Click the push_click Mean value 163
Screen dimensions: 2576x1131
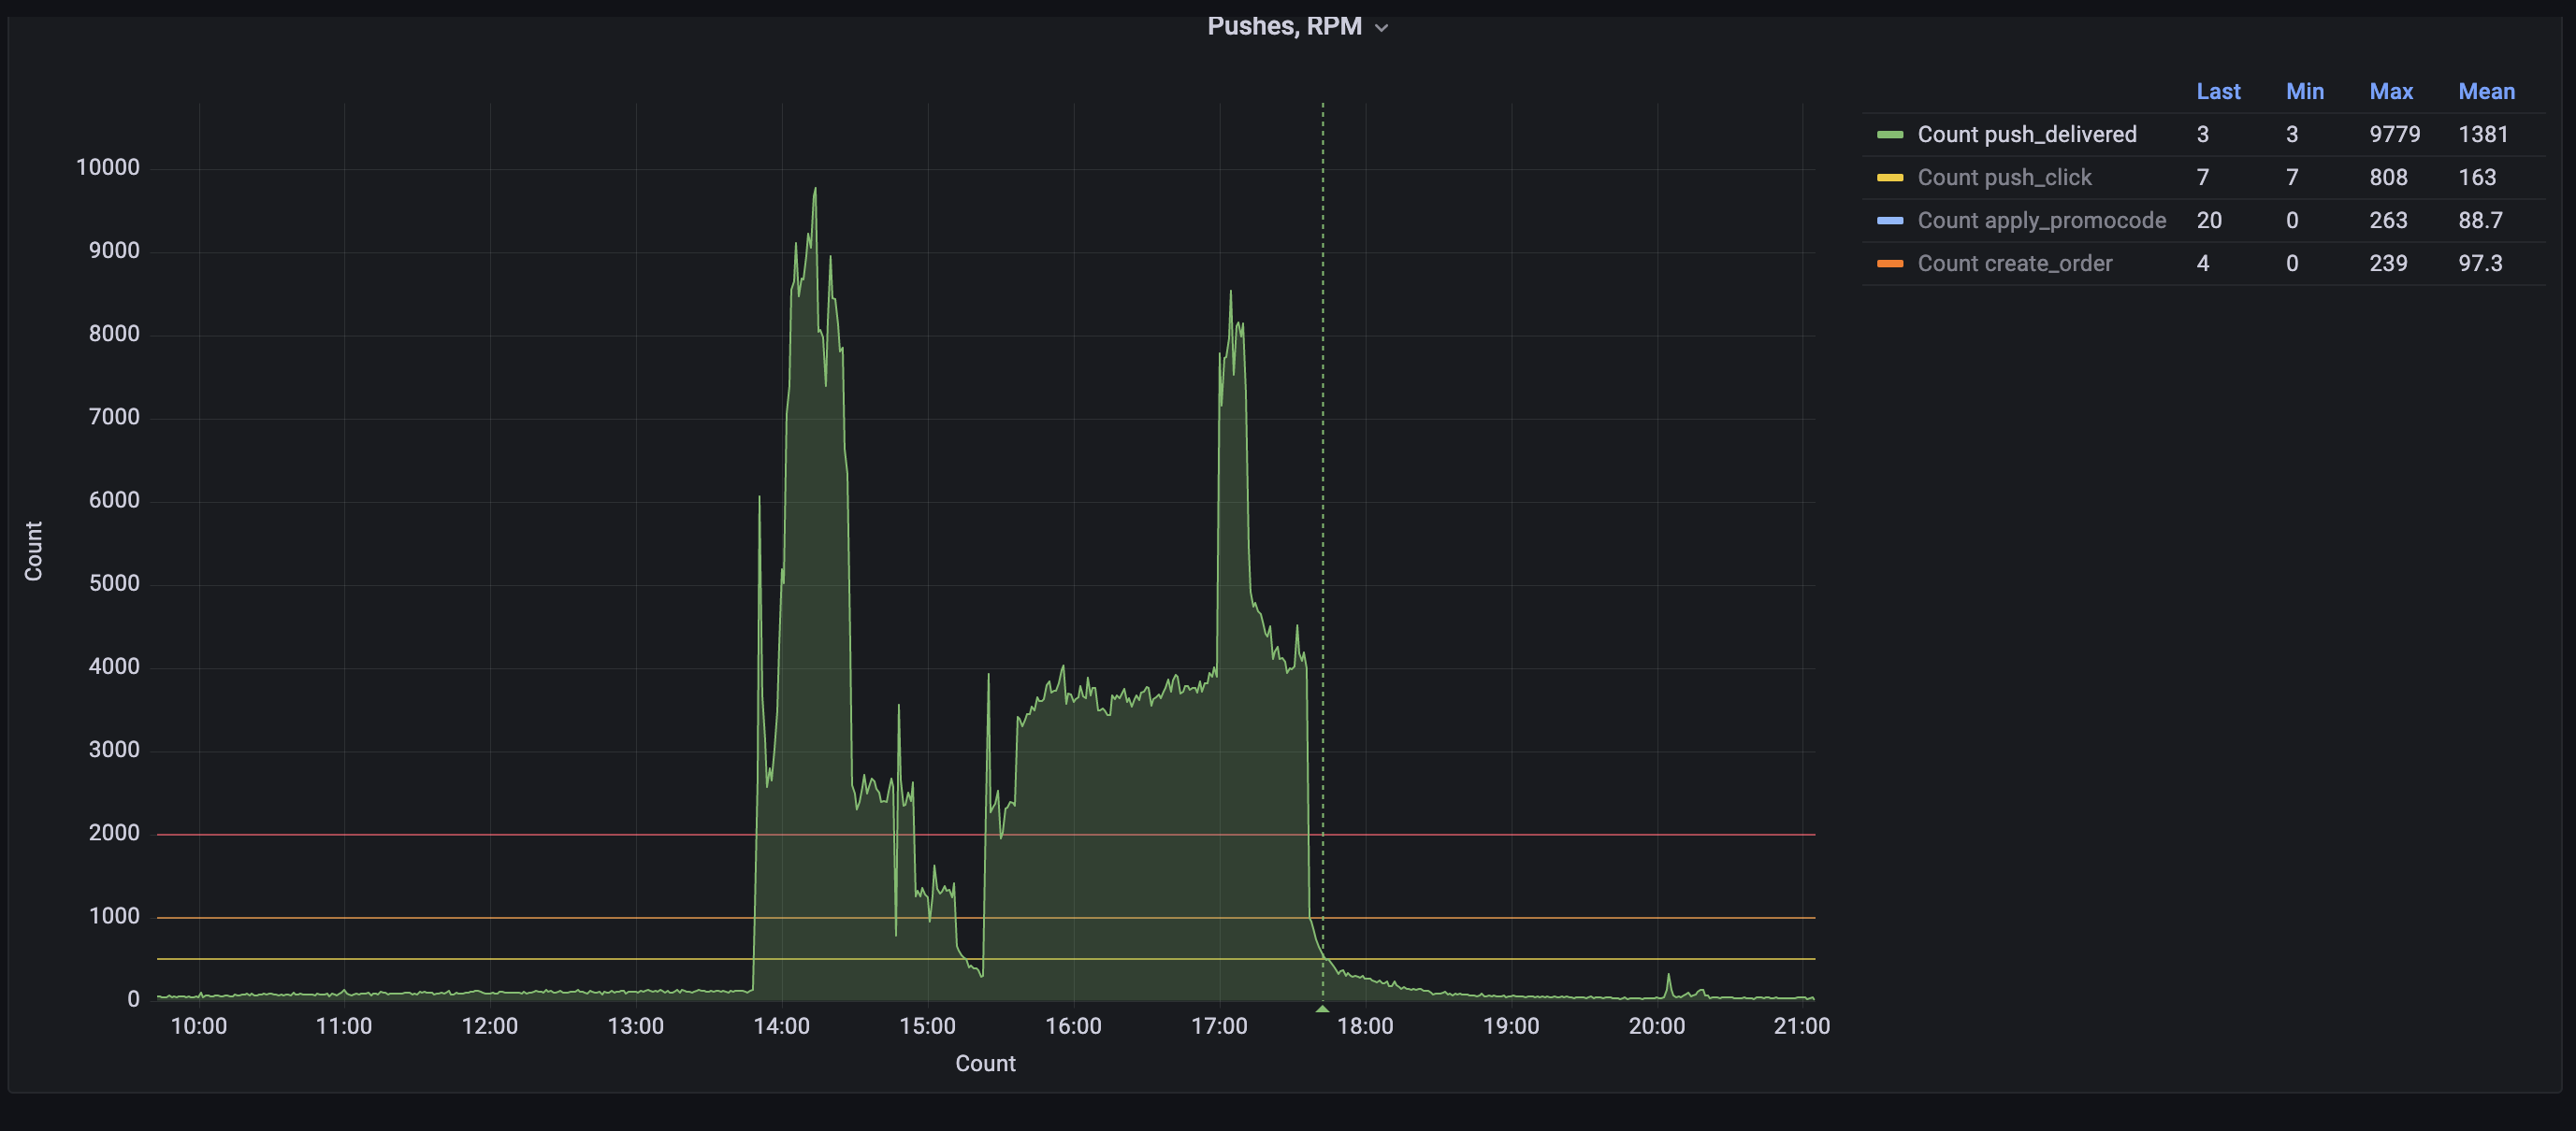click(2477, 177)
